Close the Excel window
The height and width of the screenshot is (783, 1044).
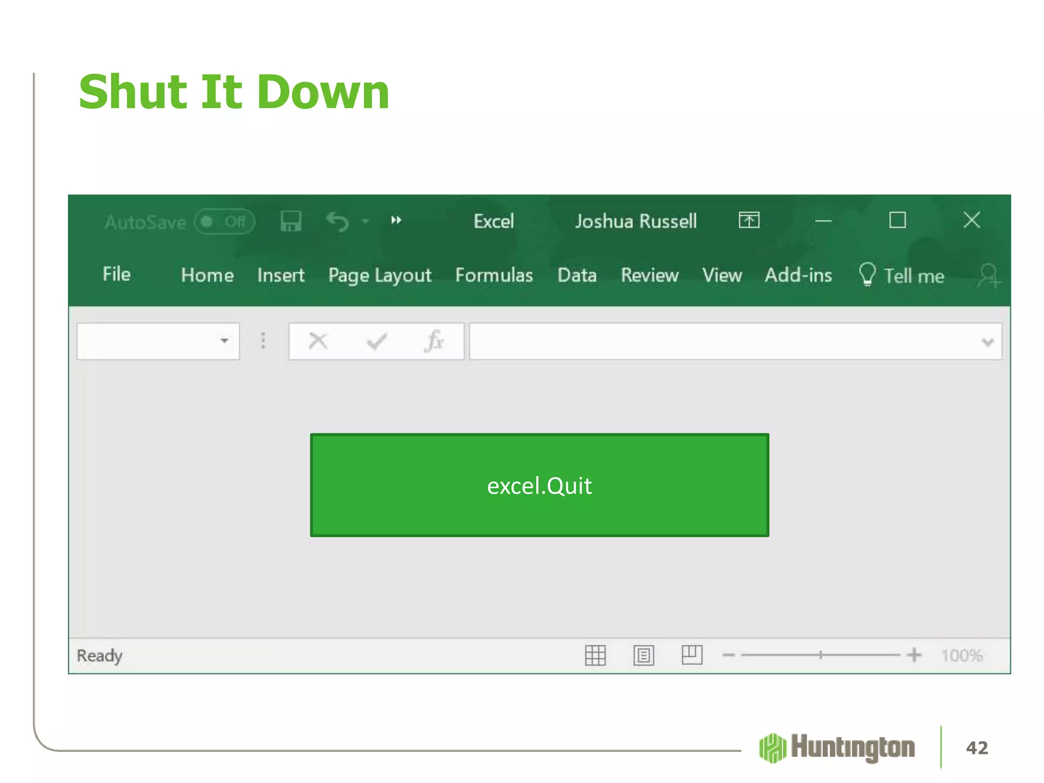pyautogui.click(x=972, y=220)
